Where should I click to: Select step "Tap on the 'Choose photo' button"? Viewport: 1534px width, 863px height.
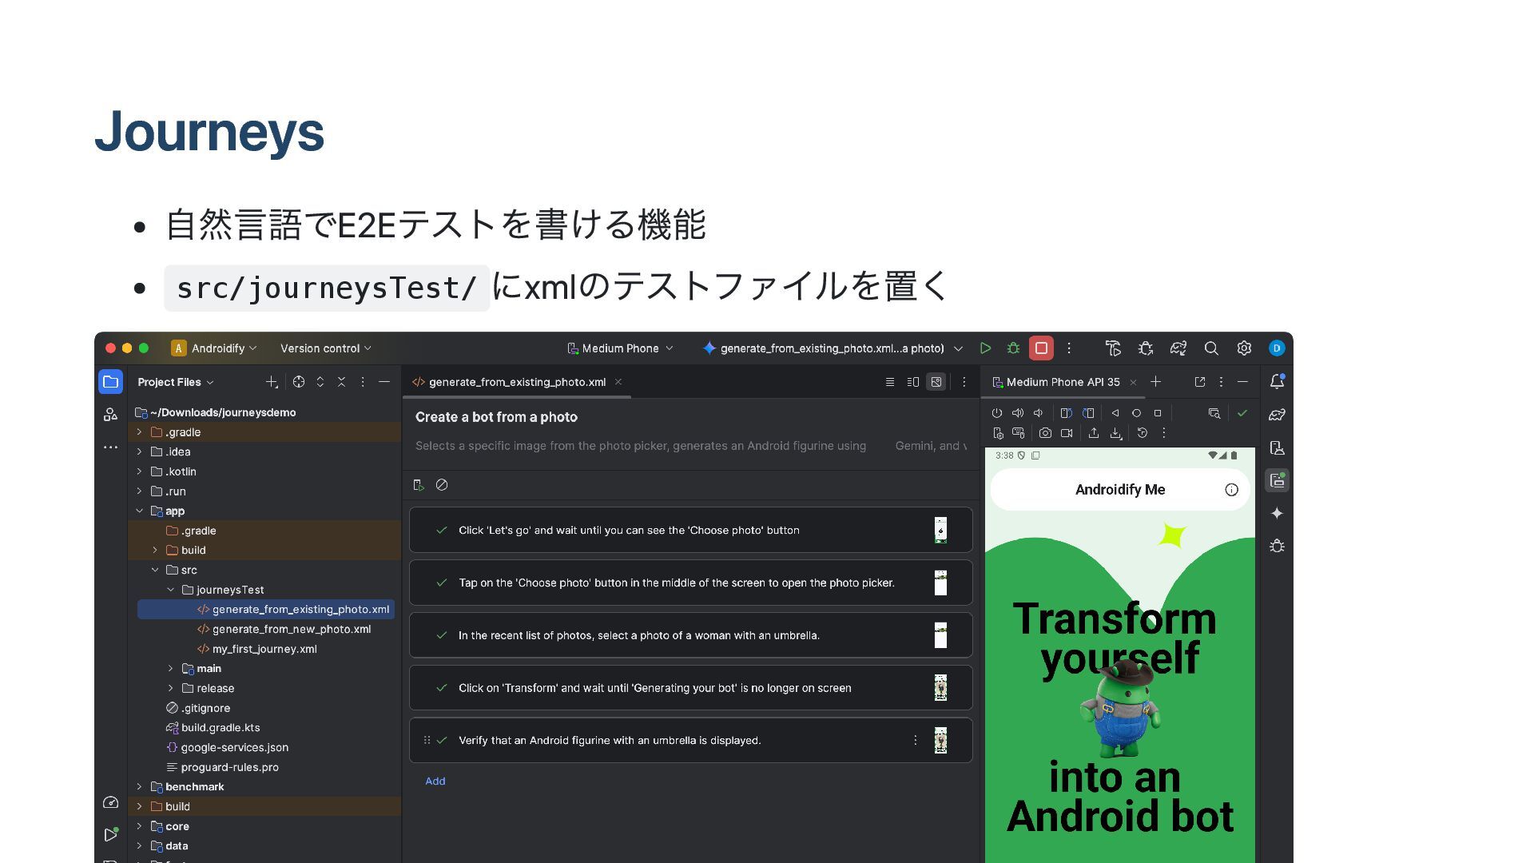pos(690,583)
